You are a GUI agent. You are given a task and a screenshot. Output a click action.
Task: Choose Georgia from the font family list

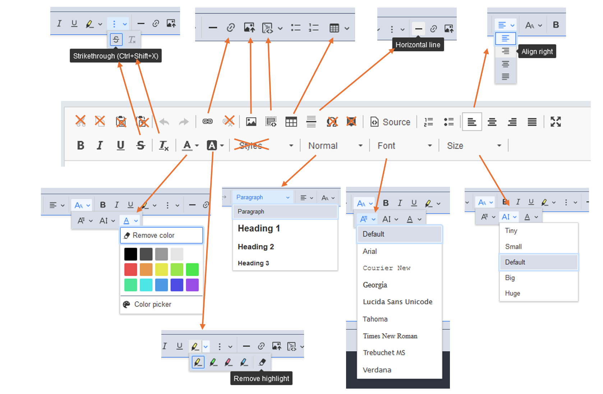pos(375,285)
